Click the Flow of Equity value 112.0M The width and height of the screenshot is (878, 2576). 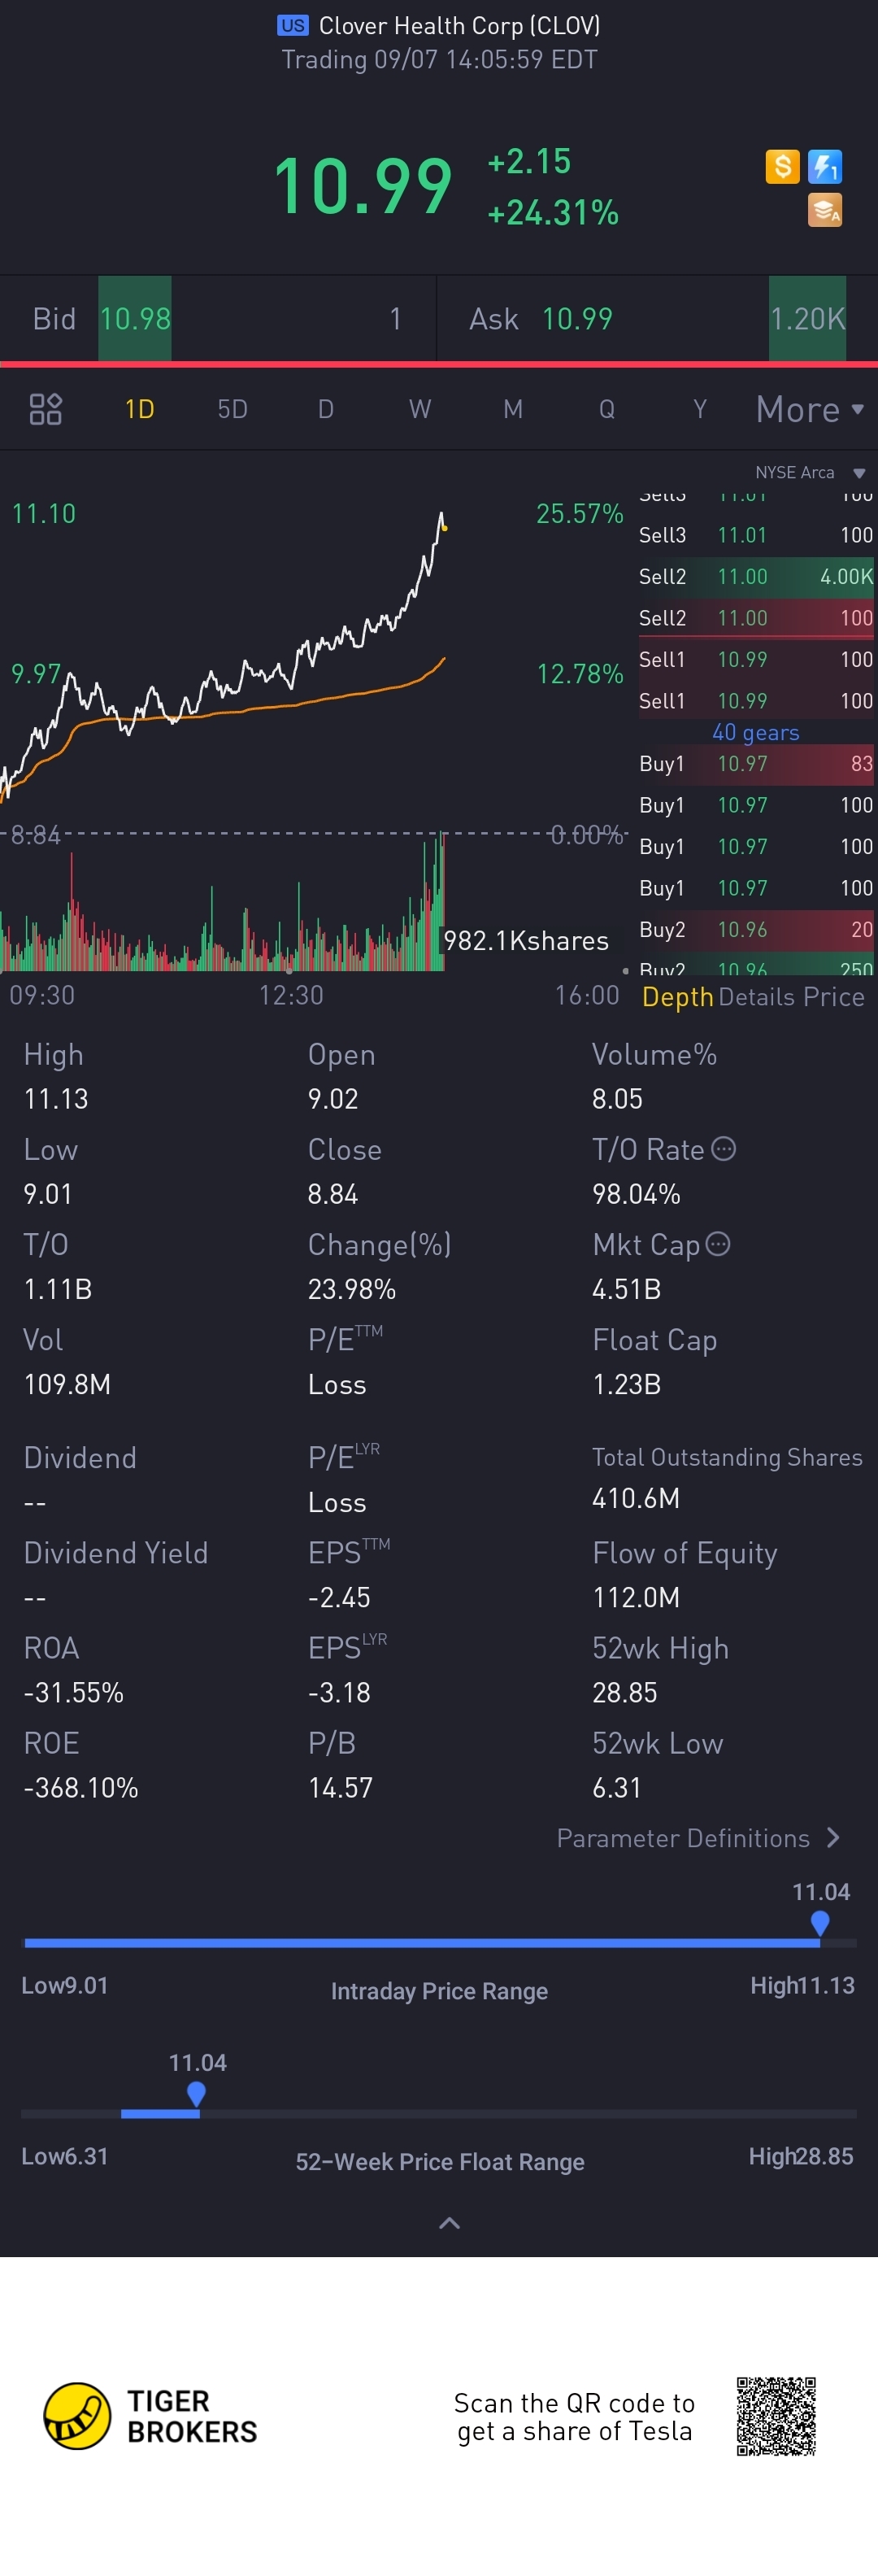pos(635,1597)
